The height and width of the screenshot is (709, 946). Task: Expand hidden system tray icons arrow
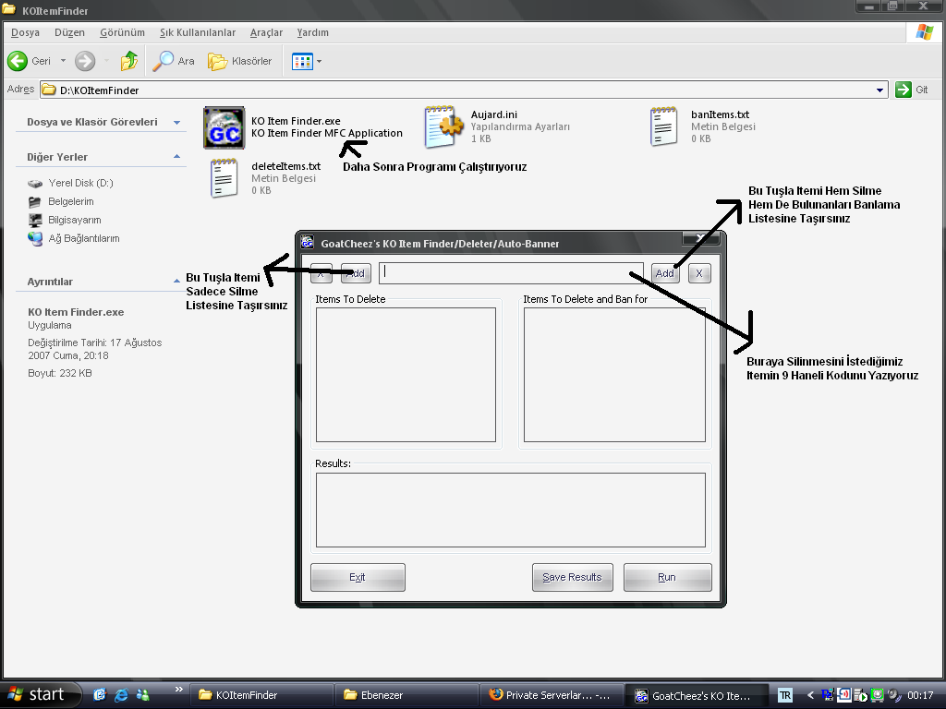coord(810,695)
